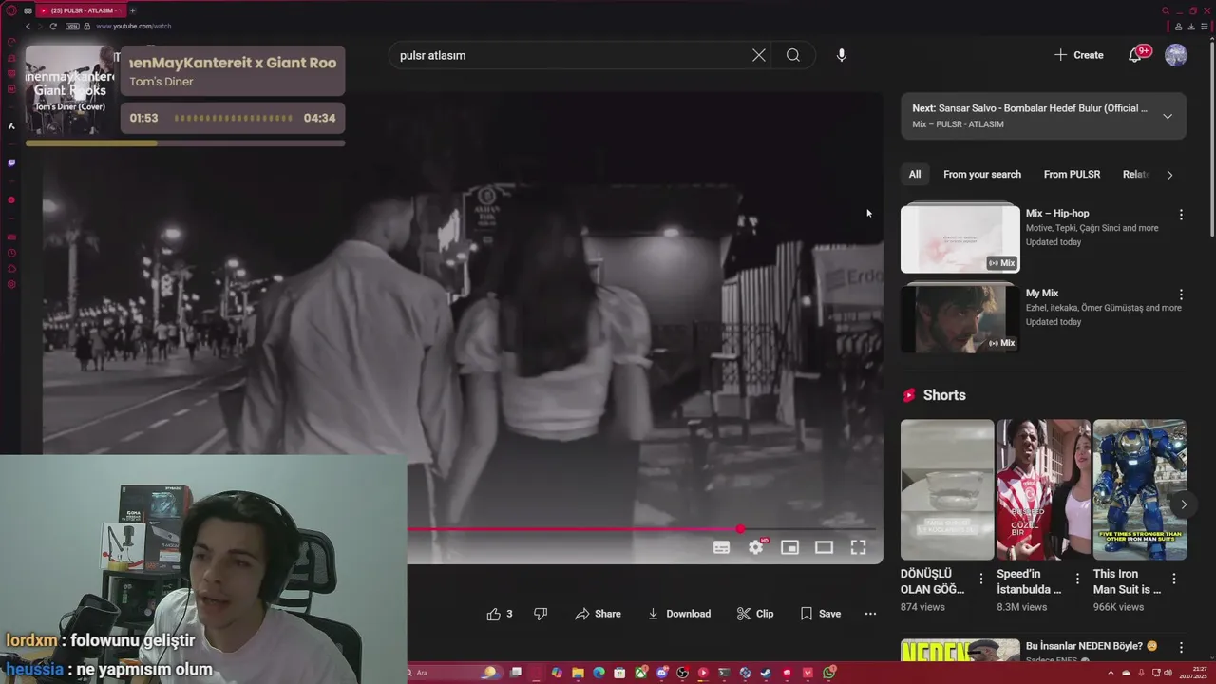
Task: Open Xbox app from the taskbar
Action: point(640,673)
